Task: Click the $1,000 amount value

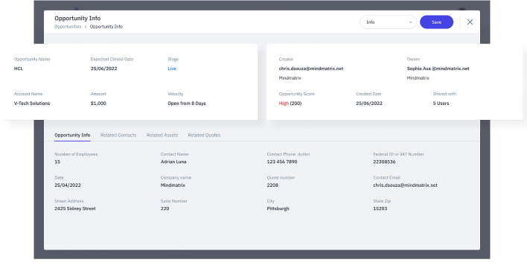Action: click(x=98, y=104)
